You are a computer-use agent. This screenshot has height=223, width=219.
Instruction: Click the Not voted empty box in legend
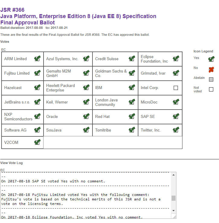[x=211, y=89]
